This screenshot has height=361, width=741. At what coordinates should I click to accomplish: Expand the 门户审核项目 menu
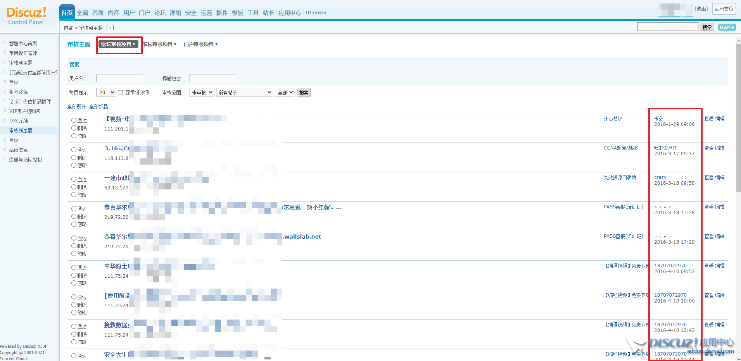(200, 44)
